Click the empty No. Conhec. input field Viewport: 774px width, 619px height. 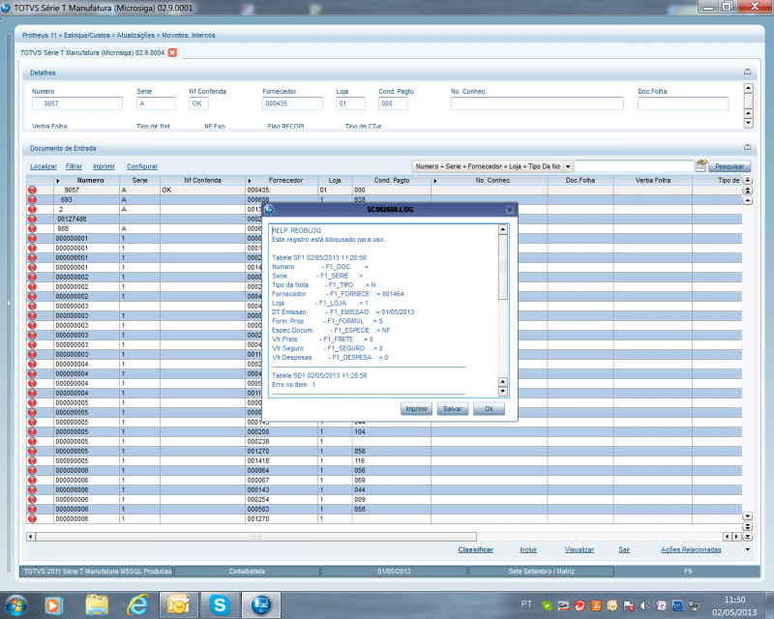click(x=537, y=103)
